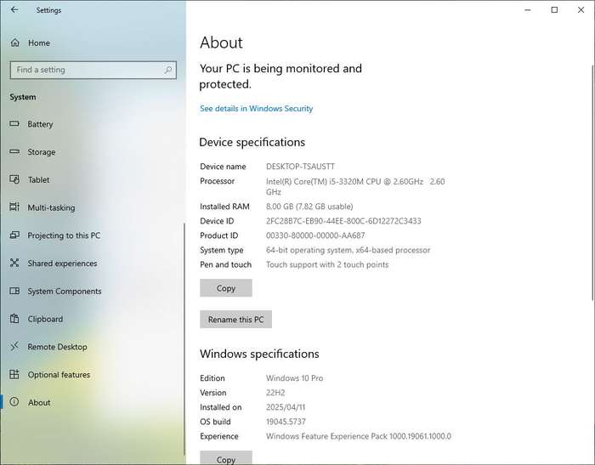
Task: Click the Clipboard icon in the sidebar
Action: (14, 319)
